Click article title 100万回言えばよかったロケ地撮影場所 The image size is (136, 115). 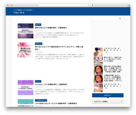point(56,103)
